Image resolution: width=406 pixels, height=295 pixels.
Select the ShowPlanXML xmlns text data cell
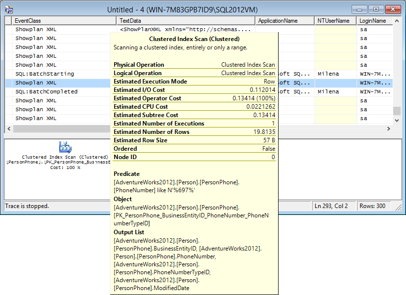pyautogui.click(x=185, y=30)
